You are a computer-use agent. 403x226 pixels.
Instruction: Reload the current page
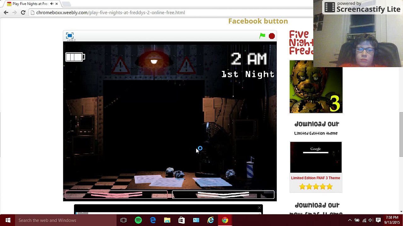tap(23, 13)
